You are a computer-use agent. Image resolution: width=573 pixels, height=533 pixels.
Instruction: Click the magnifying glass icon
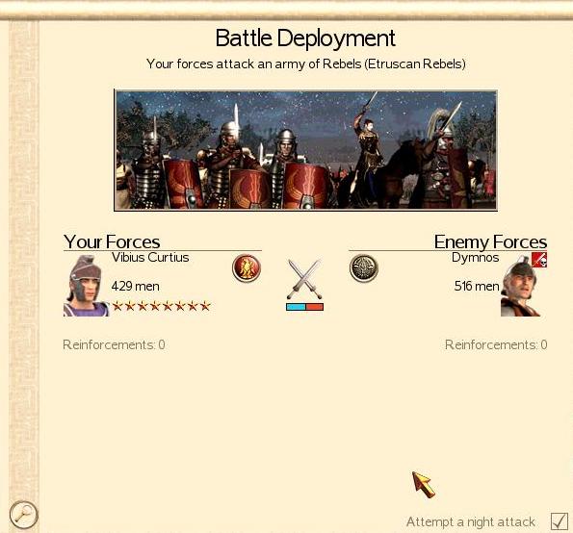tap(23, 515)
